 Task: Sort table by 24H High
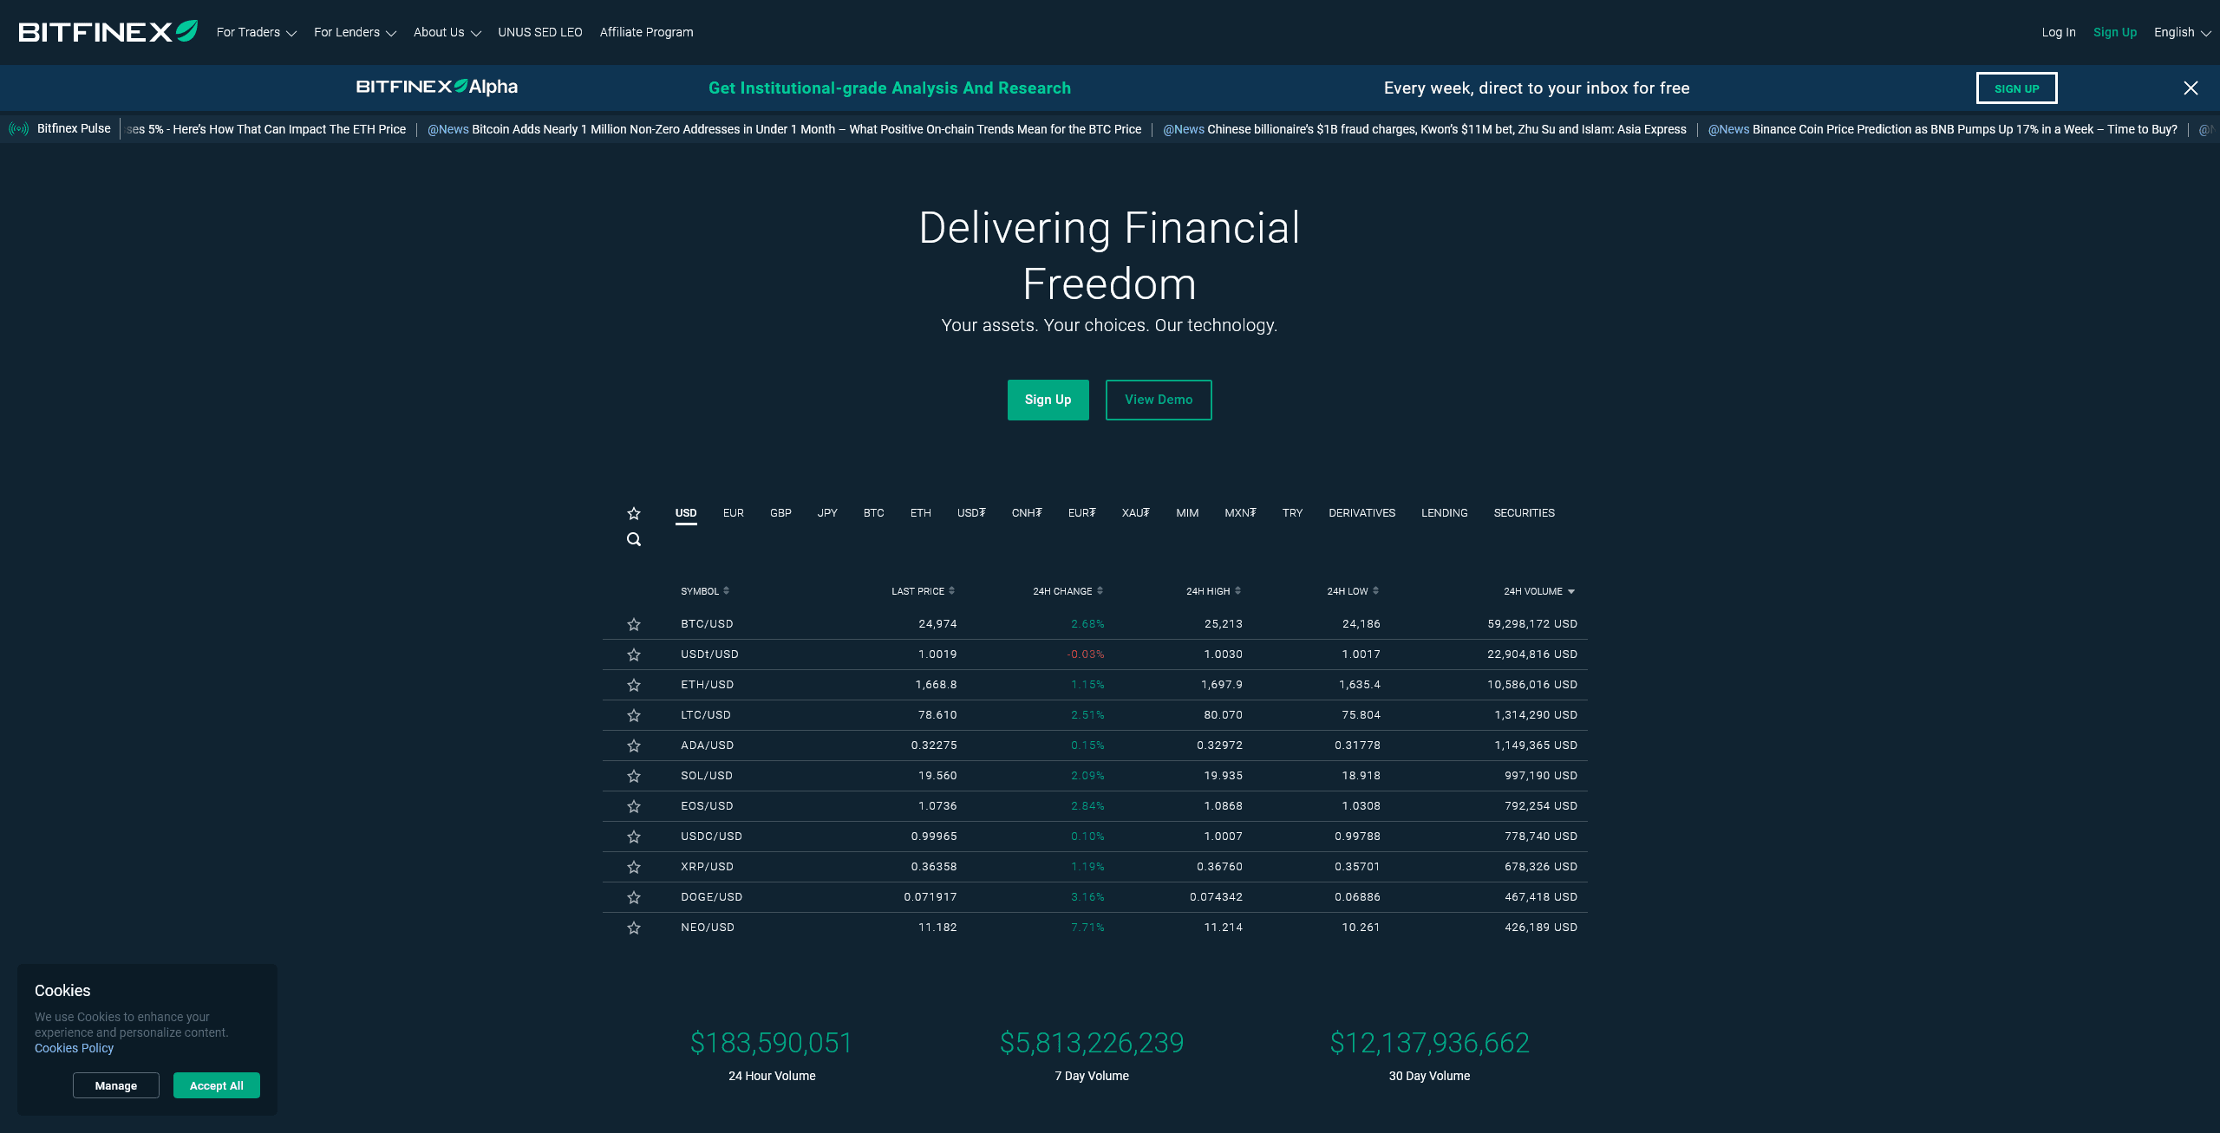[1213, 591]
